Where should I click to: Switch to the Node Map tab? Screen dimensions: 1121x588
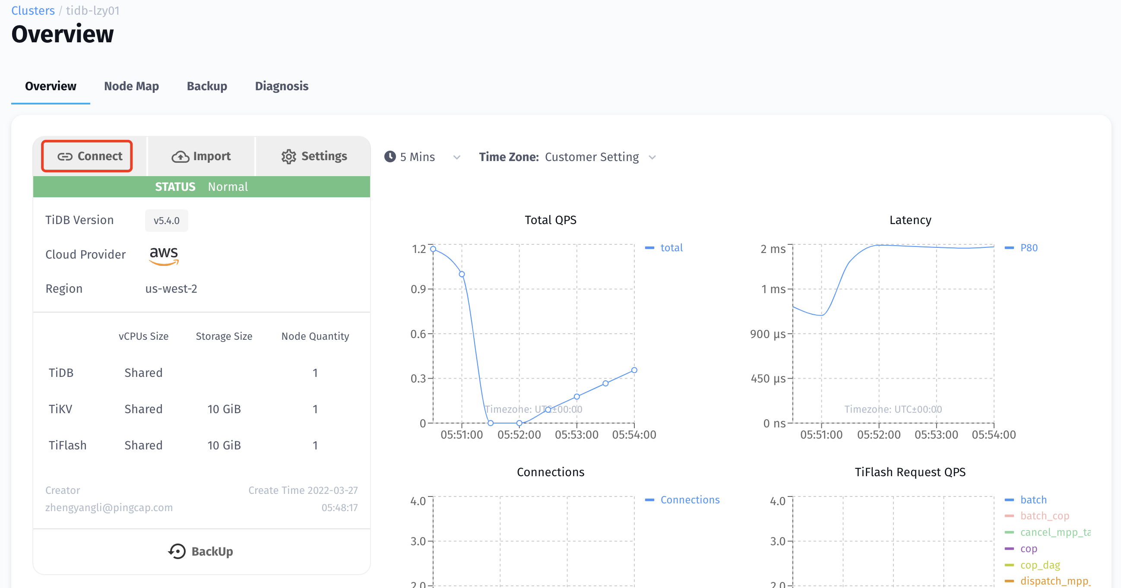[x=131, y=86]
